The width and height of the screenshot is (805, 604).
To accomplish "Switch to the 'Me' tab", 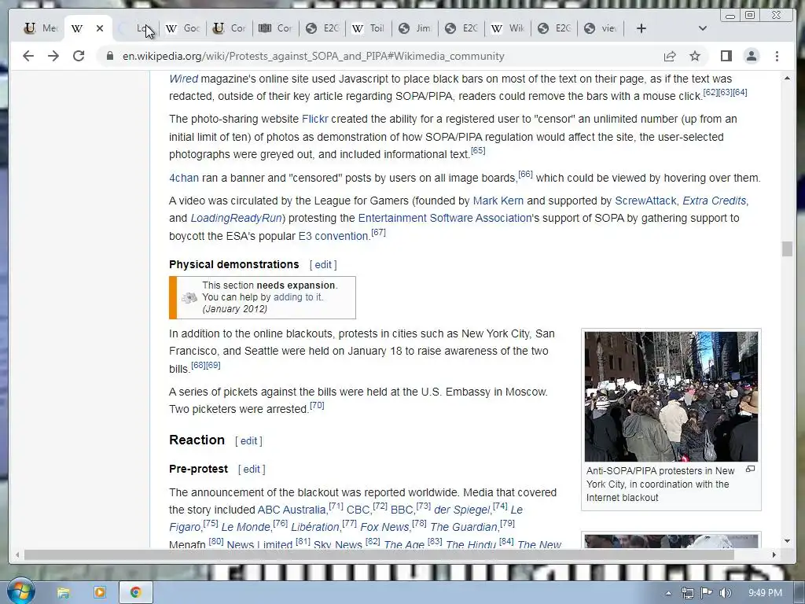I will pyautogui.click(x=41, y=28).
